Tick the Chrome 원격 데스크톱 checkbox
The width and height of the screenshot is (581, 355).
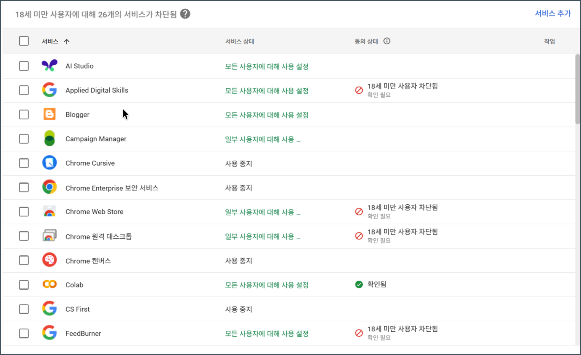[24, 236]
